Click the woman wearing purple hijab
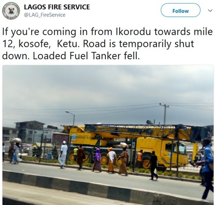This screenshot has width=215, height=205. tap(97, 160)
